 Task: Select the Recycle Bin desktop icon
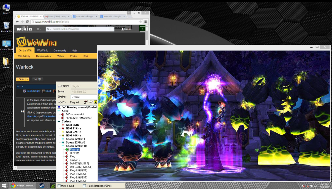coord(6,27)
